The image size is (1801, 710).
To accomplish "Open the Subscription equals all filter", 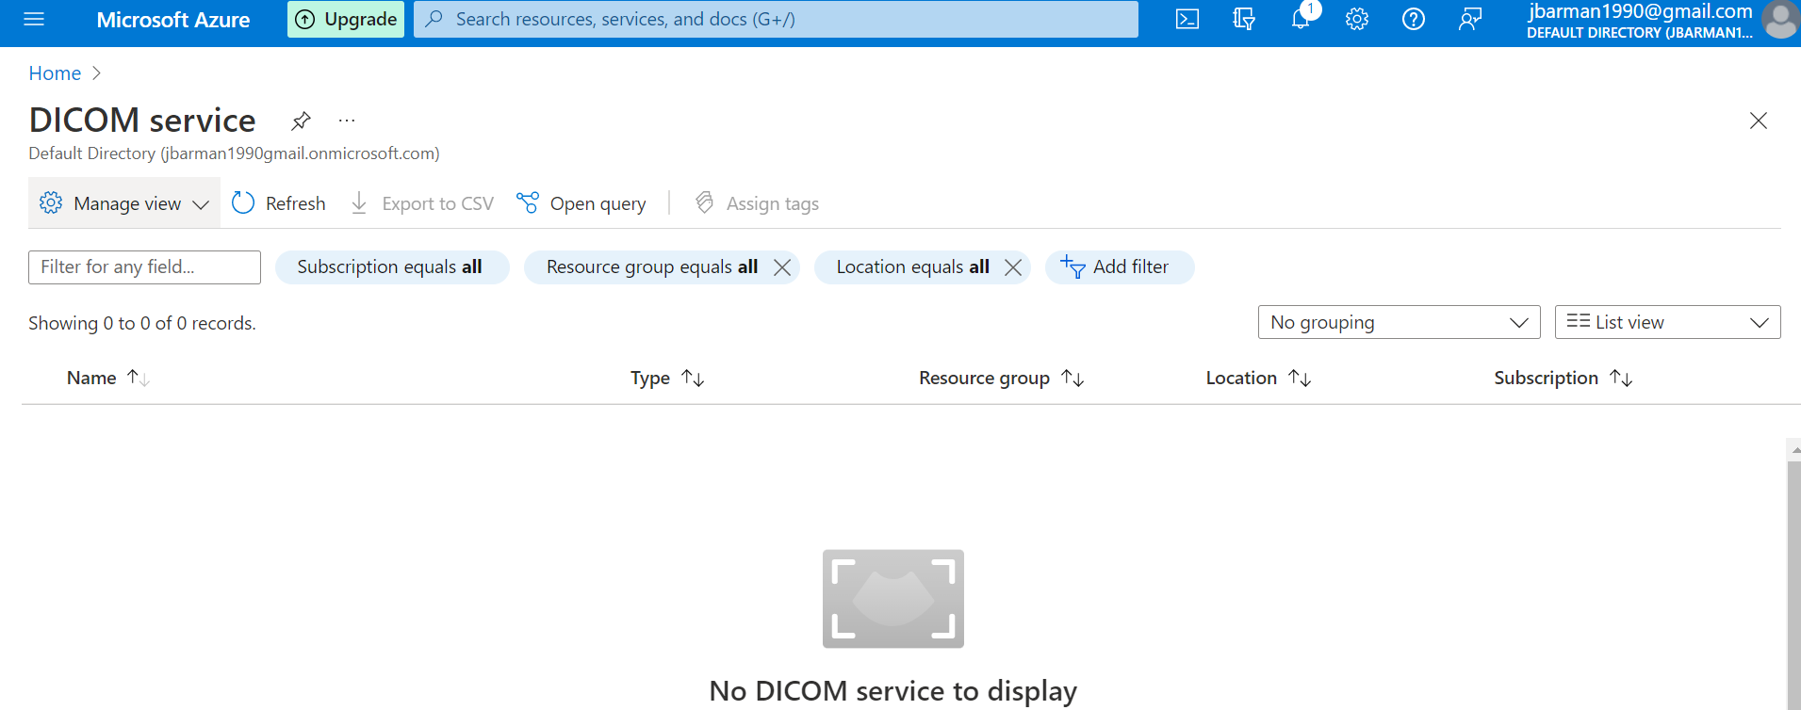I will coord(392,267).
